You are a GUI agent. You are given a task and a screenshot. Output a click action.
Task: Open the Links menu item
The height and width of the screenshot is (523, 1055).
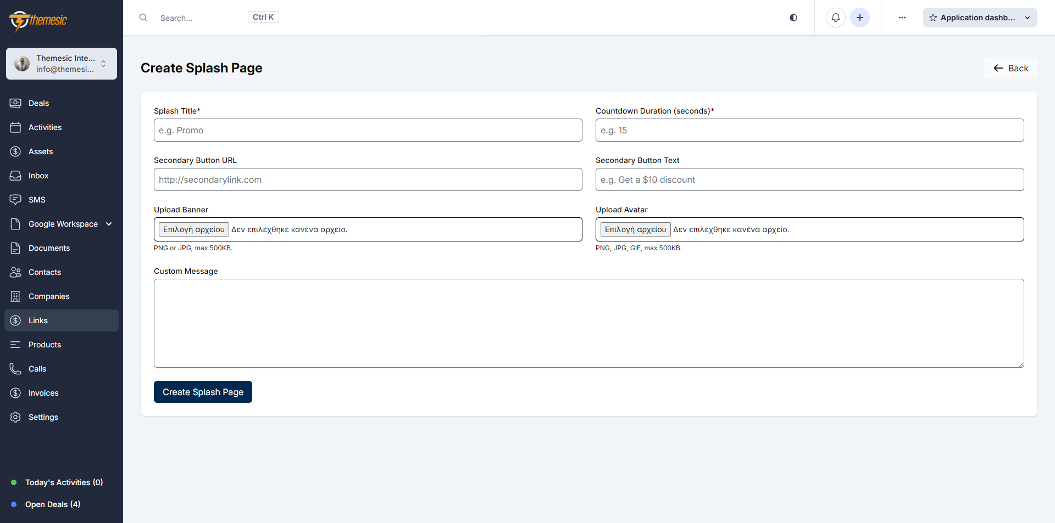pos(37,320)
